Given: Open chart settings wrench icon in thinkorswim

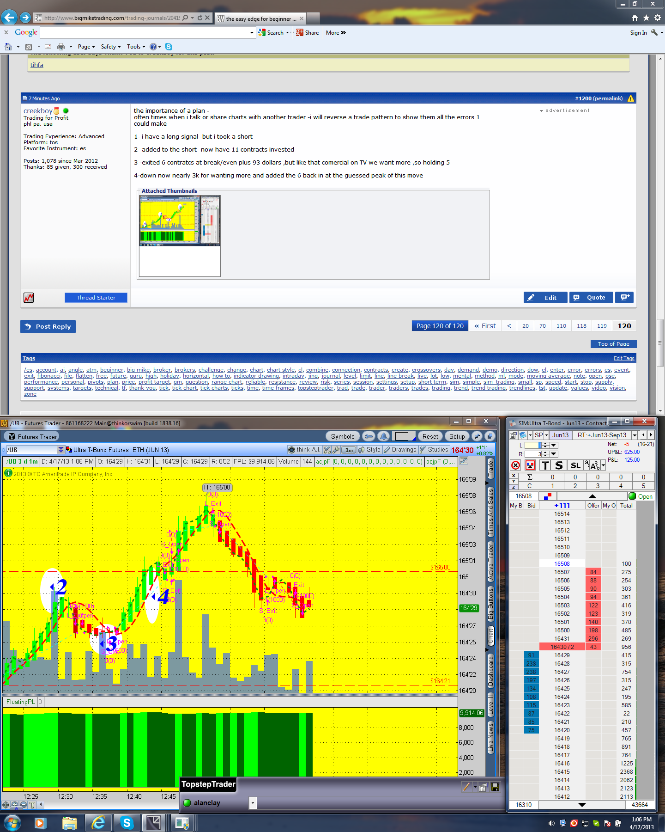Looking at the screenshot, I should point(336,450).
